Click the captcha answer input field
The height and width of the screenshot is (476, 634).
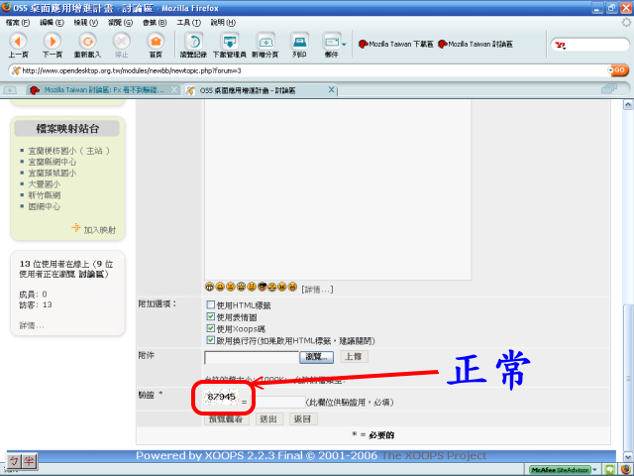(x=279, y=402)
